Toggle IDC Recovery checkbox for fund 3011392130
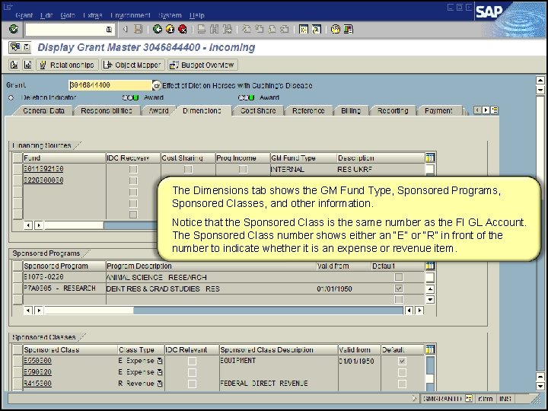This screenshot has width=548, height=411. (x=133, y=169)
